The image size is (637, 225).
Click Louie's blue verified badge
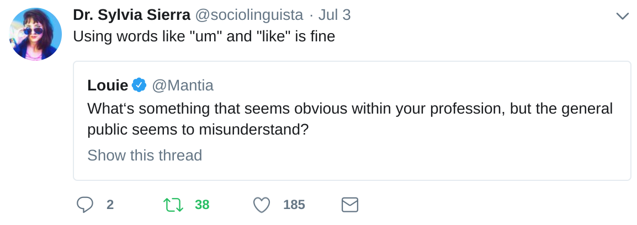(139, 85)
